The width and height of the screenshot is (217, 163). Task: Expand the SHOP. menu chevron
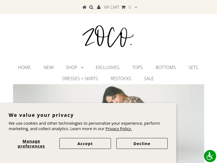point(82,67)
